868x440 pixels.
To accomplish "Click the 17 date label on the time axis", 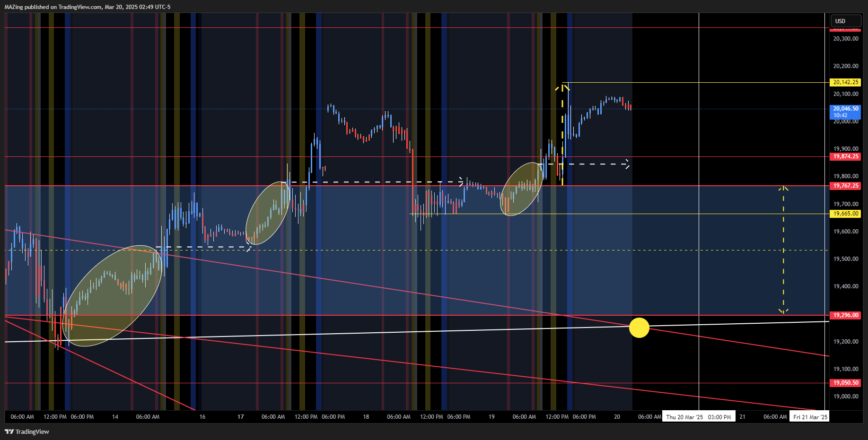I will point(241,417).
